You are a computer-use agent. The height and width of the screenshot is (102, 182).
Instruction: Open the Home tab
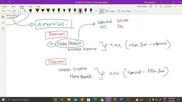click(5, 7)
